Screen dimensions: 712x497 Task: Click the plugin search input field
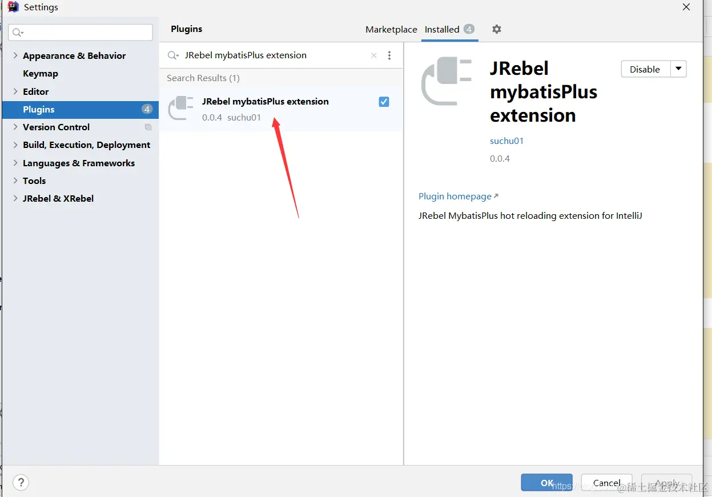275,55
